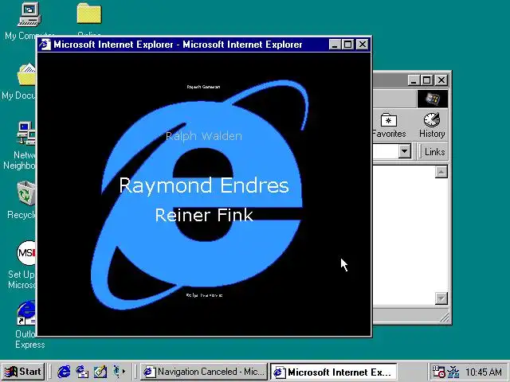Click the network connection tray icon
Viewport: 510px width, 382px height.
(453, 372)
